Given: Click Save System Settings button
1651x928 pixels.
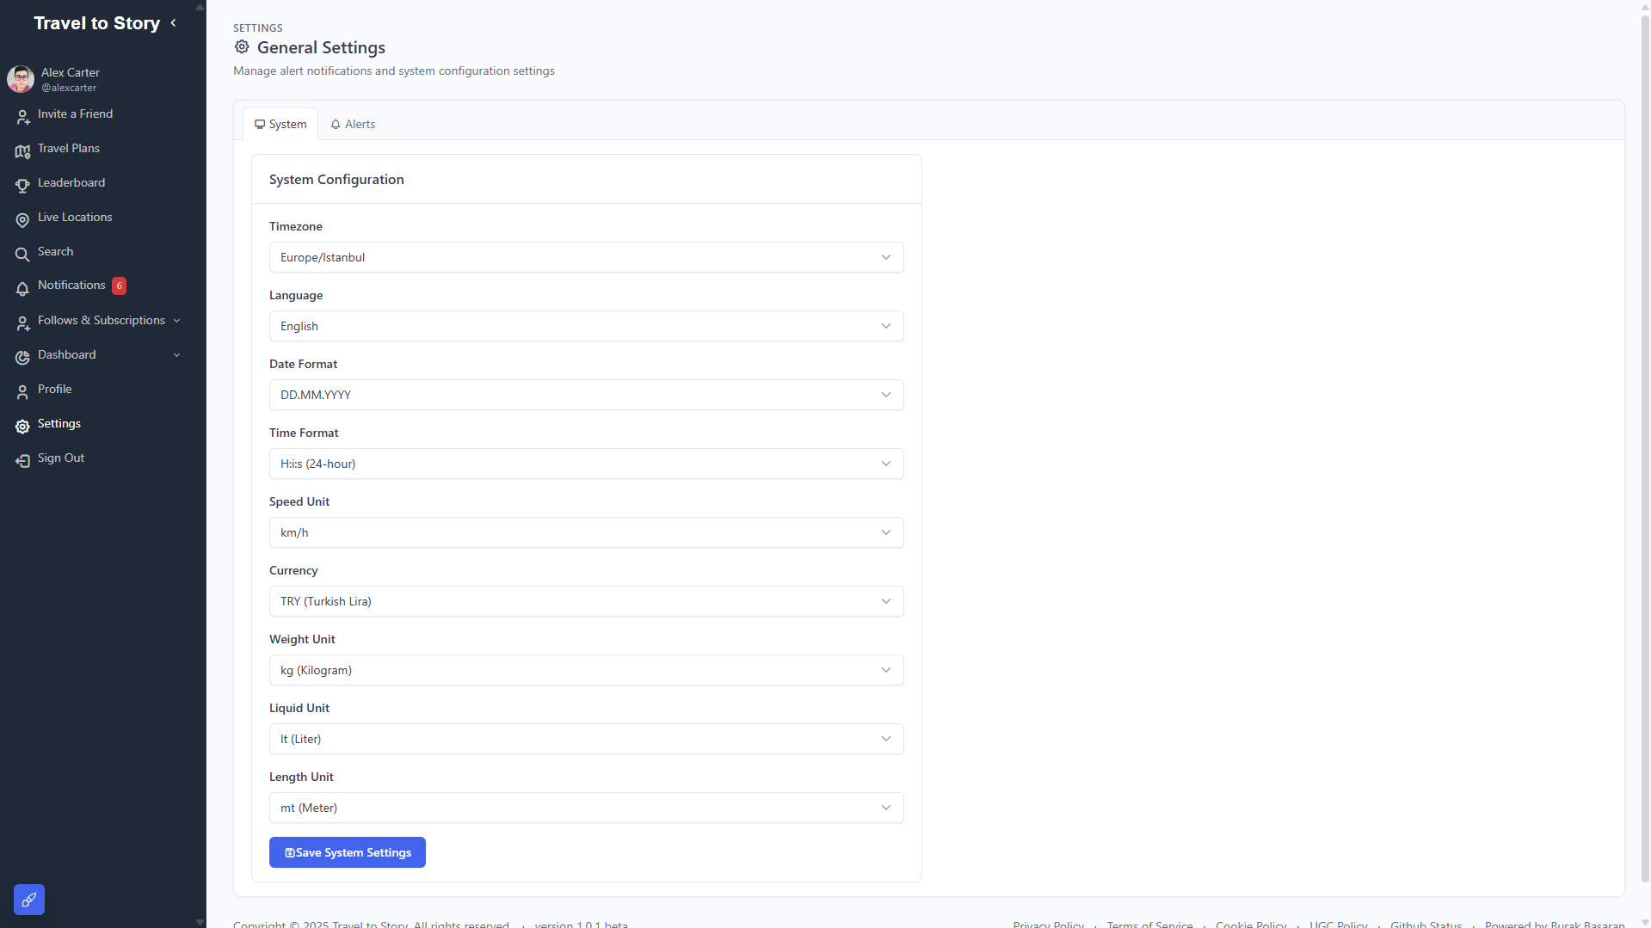Looking at the screenshot, I should 347,852.
